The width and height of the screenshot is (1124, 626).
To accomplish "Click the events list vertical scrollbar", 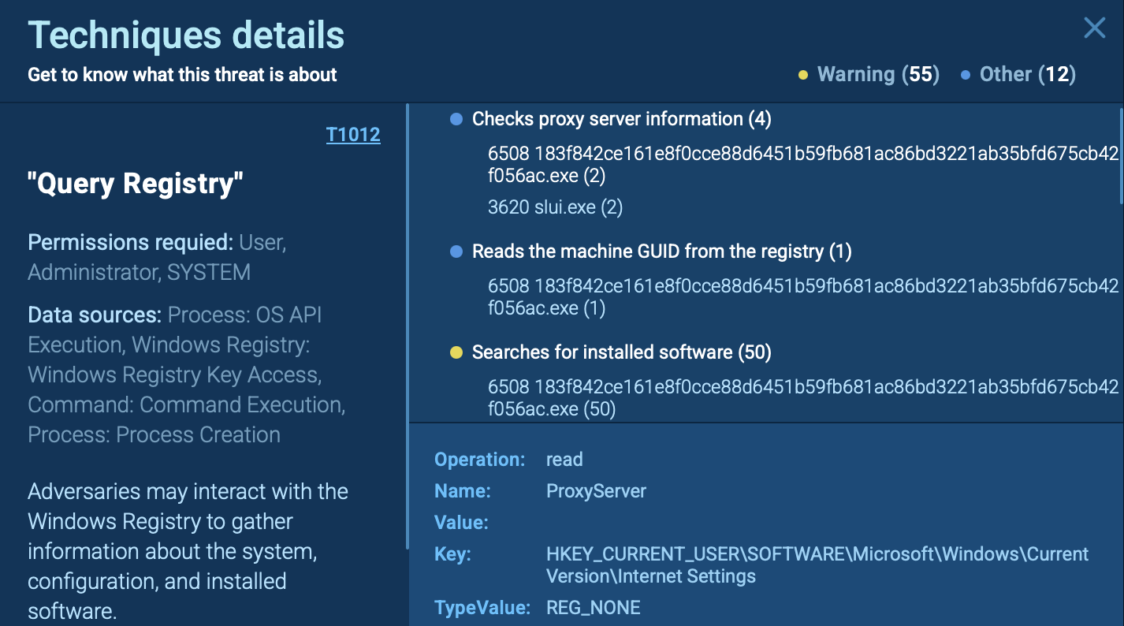I will [1120, 158].
